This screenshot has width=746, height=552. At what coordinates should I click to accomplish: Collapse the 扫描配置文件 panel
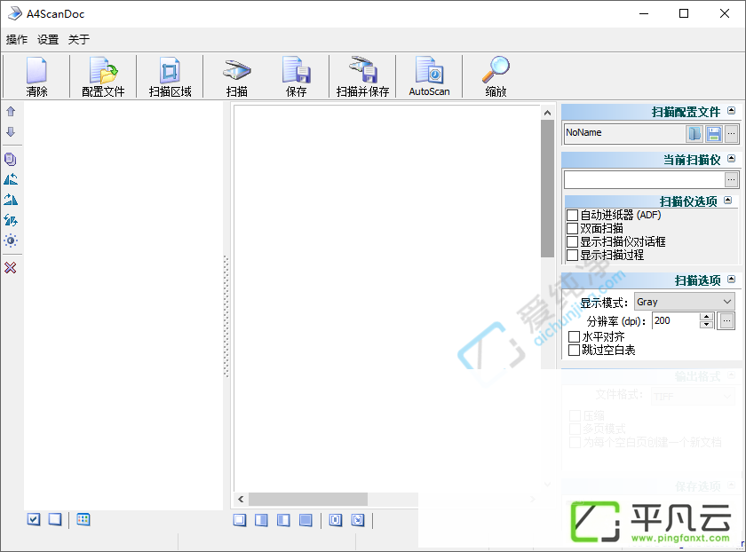pos(732,111)
